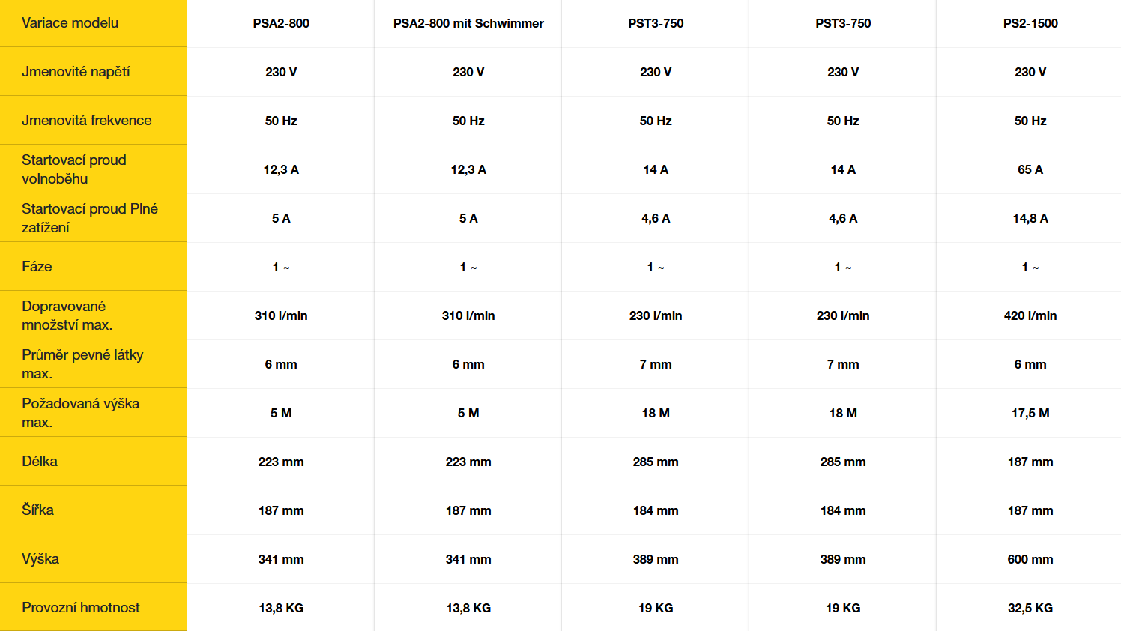The height and width of the screenshot is (631, 1121).
Task: Select the Fáze row label
Action: pyautogui.click(x=37, y=267)
